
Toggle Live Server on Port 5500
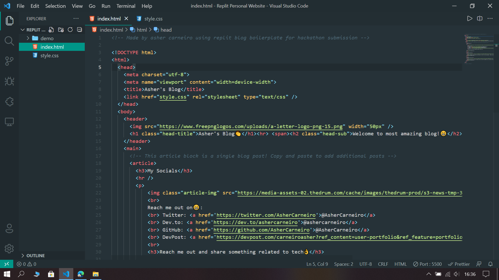428,264
